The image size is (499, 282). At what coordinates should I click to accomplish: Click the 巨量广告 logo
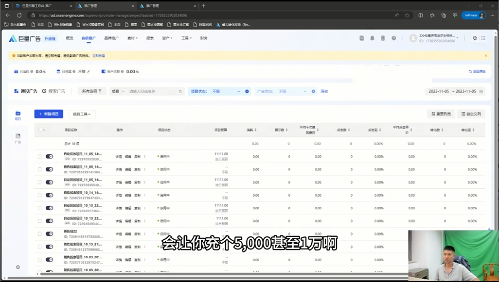tap(24, 38)
